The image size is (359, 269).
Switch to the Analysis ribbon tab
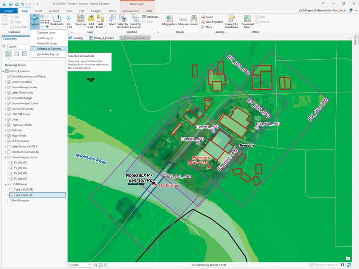(x=54, y=11)
